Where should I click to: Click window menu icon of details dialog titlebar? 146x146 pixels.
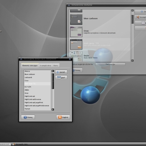tap(21, 59)
